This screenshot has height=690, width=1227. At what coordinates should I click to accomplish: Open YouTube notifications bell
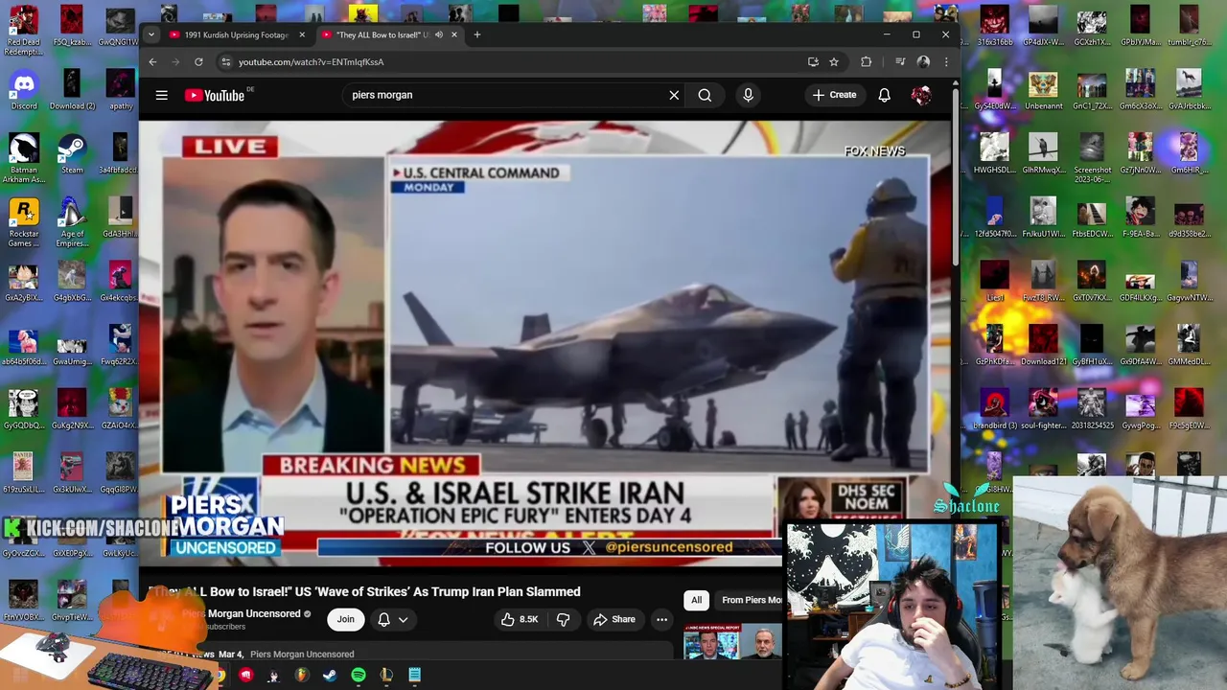click(884, 95)
